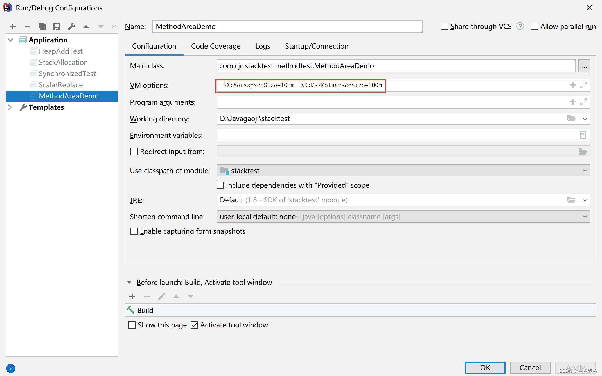Click the add new configuration plus icon

pyautogui.click(x=13, y=27)
